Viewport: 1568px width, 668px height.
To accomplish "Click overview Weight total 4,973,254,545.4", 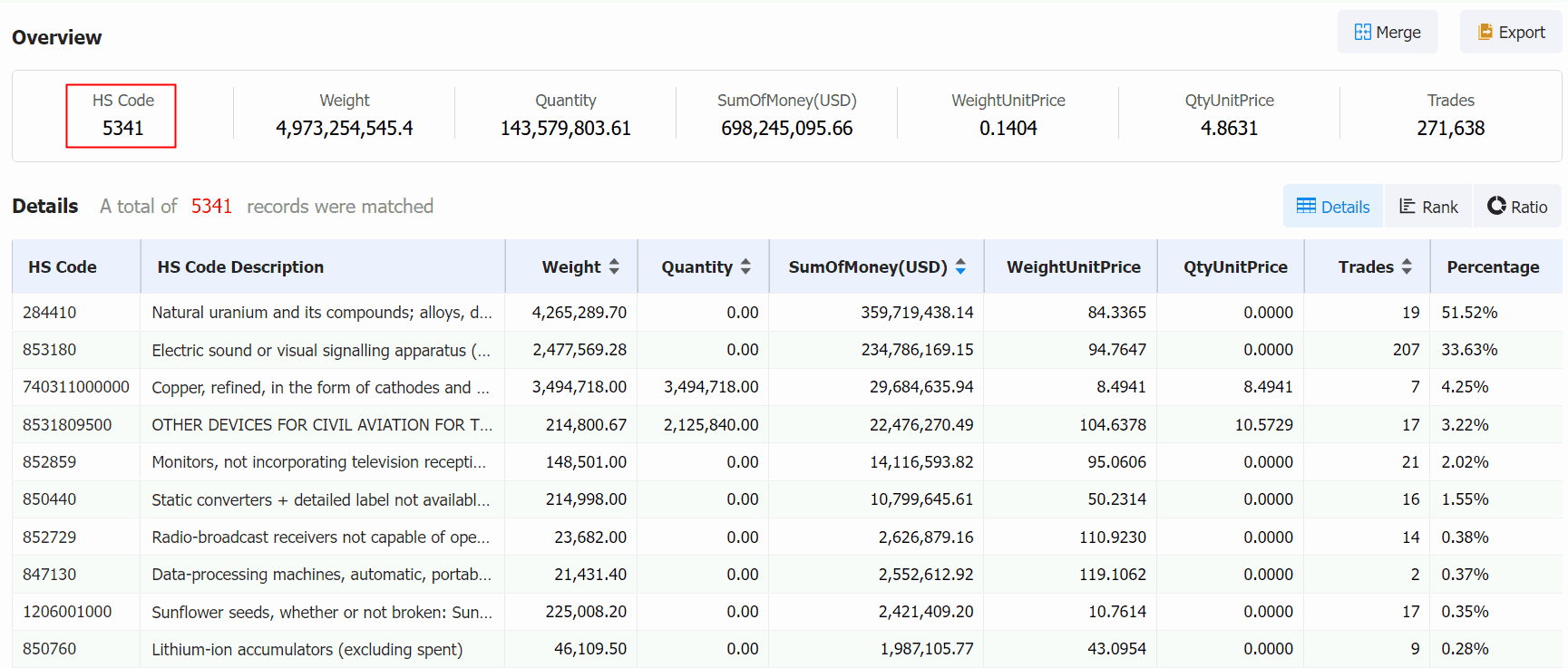I will click(345, 129).
